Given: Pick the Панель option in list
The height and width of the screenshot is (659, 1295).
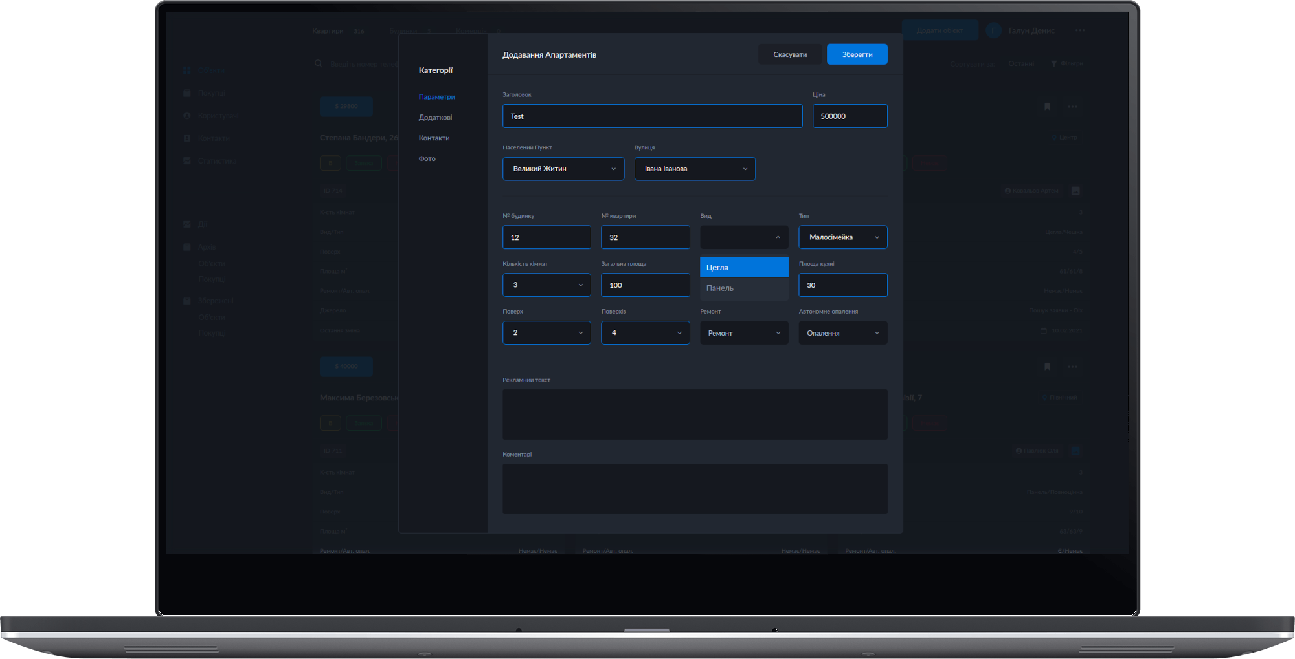Looking at the screenshot, I should [743, 288].
